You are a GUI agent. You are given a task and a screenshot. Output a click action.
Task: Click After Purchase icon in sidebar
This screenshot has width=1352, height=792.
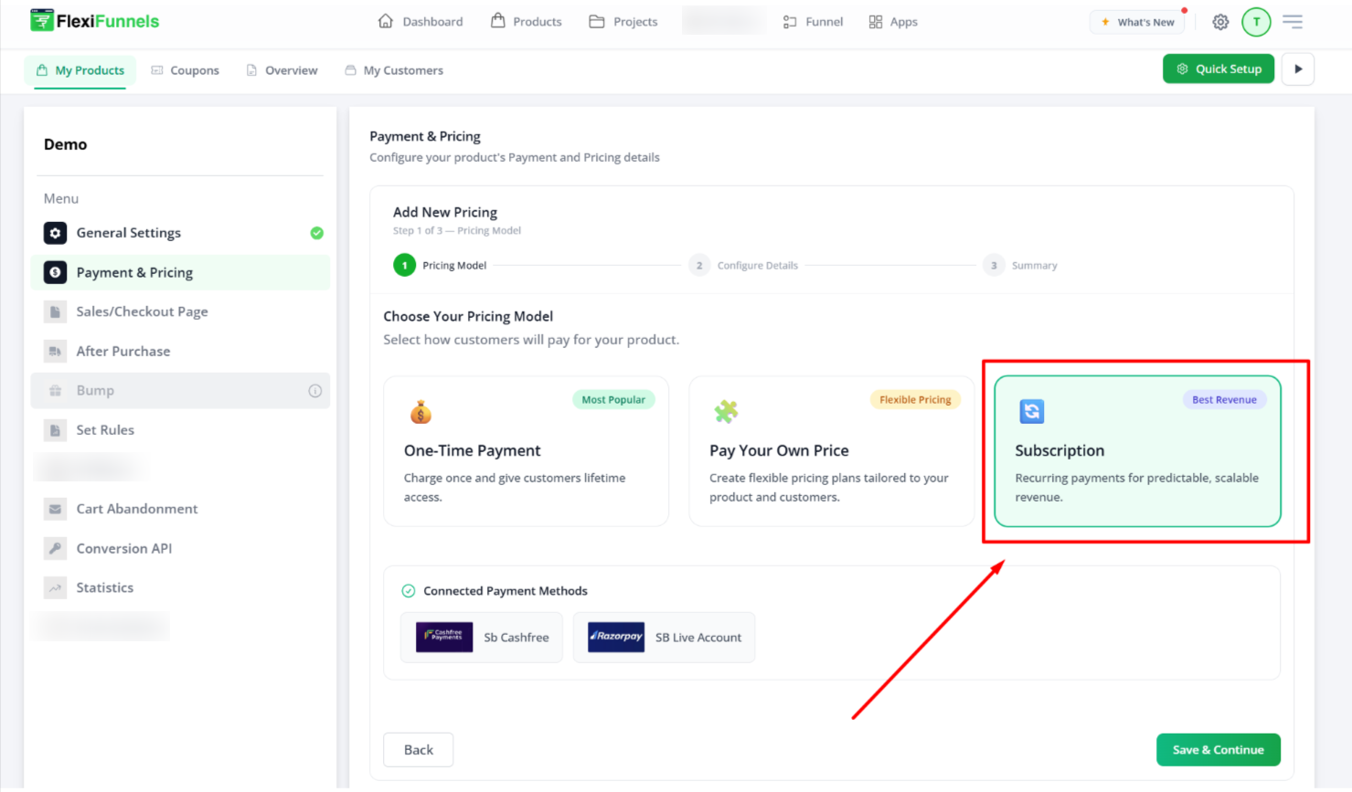[55, 351]
